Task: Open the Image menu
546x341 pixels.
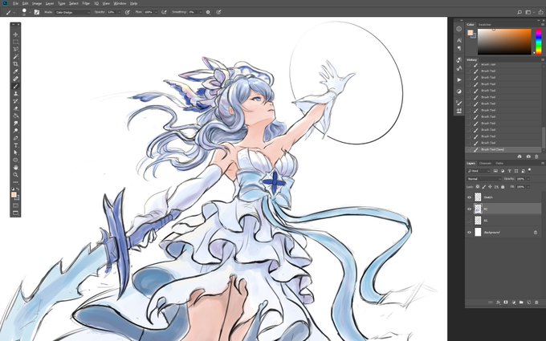Action: coord(37,3)
